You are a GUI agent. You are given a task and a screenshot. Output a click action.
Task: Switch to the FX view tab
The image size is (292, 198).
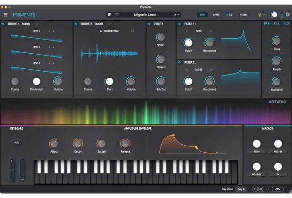click(229, 15)
